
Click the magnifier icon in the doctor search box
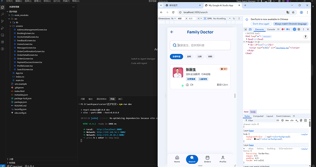[x=175, y=45]
